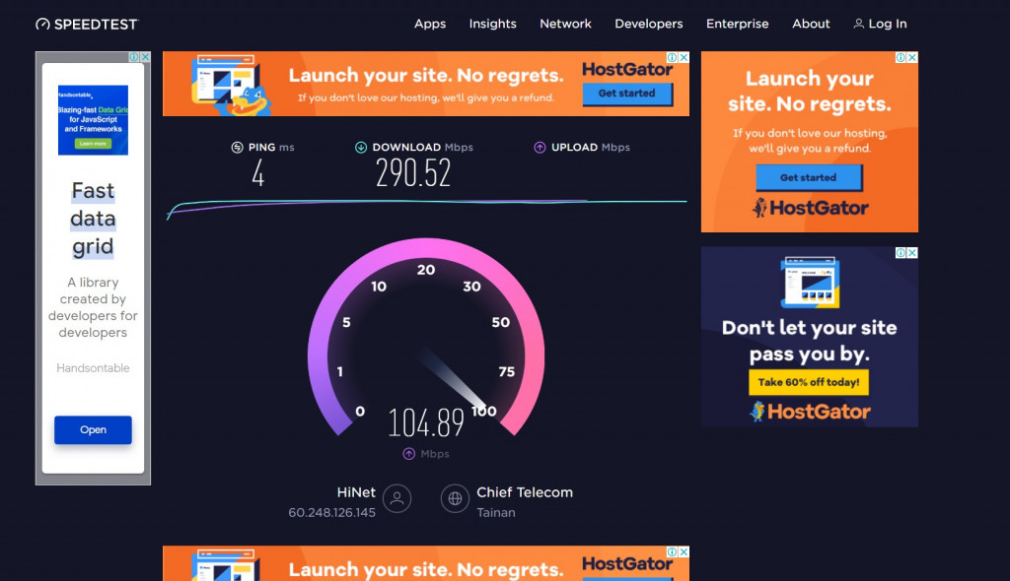Click the left ad's info icon
This screenshot has width=1010, height=581.
(x=134, y=56)
